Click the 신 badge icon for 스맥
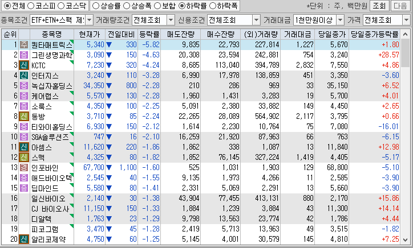The width and height of the screenshot is (413, 248). click(x=24, y=158)
